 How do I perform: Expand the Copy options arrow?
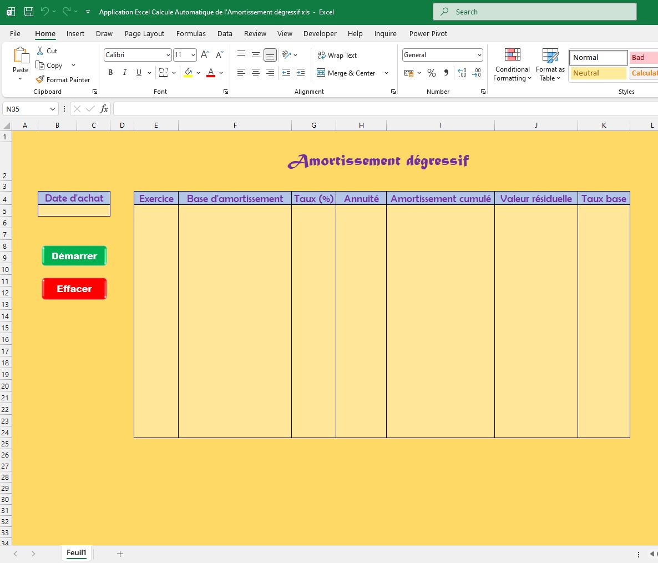point(73,65)
